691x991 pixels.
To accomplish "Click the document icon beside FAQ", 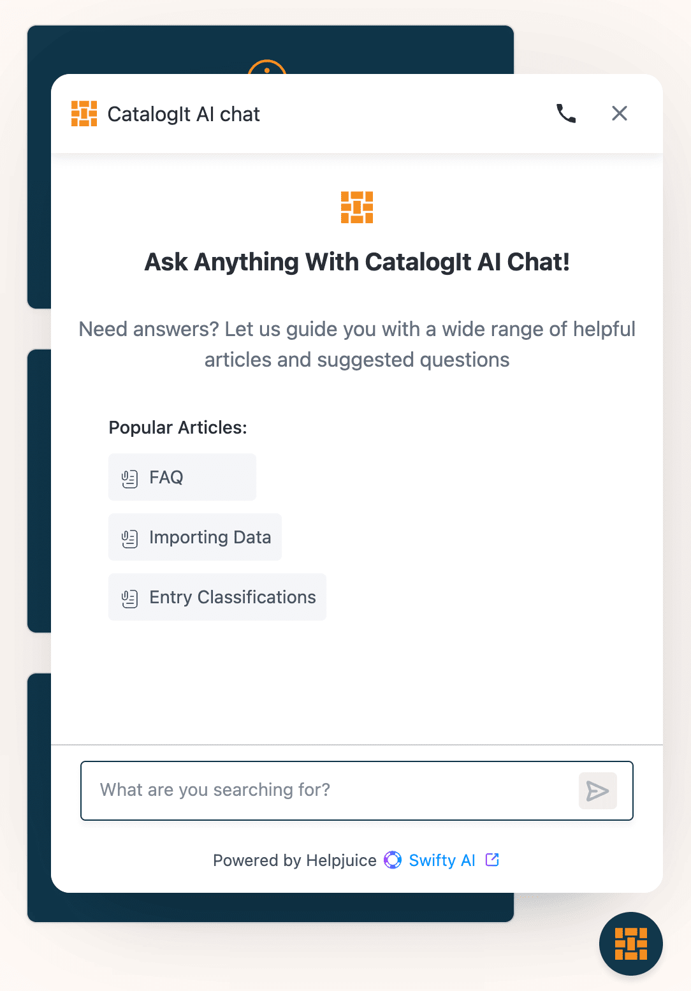I will (x=129, y=478).
